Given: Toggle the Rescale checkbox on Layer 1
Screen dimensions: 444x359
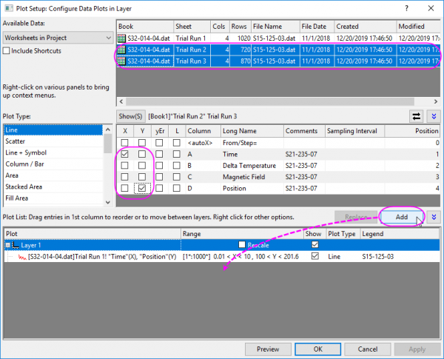Looking at the screenshot, I should click(x=241, y=244).
